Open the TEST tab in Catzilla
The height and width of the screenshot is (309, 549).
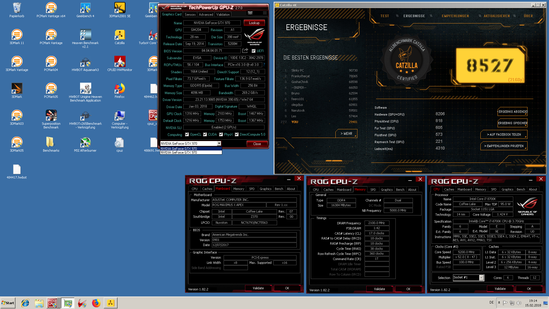[x=385, y=16]
